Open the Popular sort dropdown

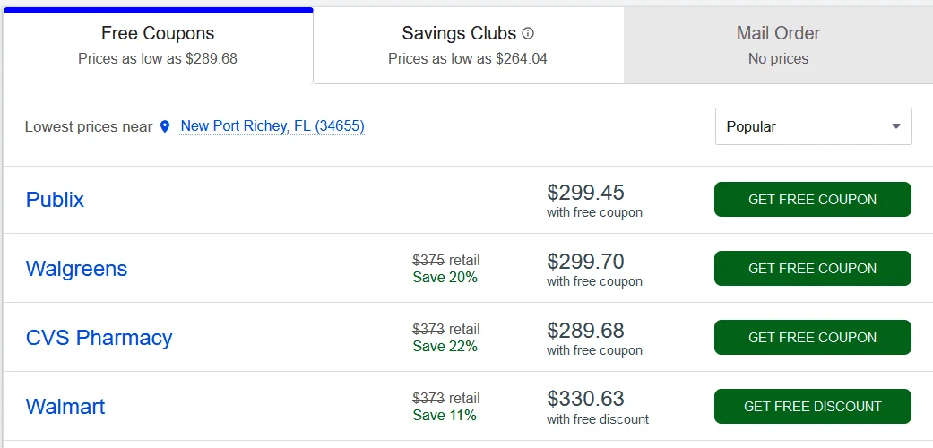(812, 126)
